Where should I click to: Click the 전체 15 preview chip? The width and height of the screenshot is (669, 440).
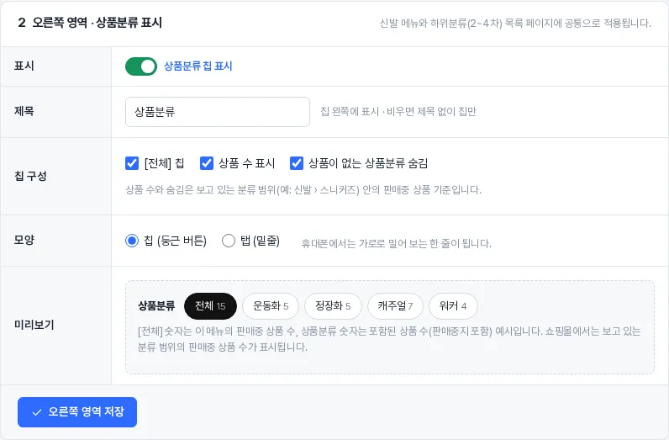tap(210, 306)
